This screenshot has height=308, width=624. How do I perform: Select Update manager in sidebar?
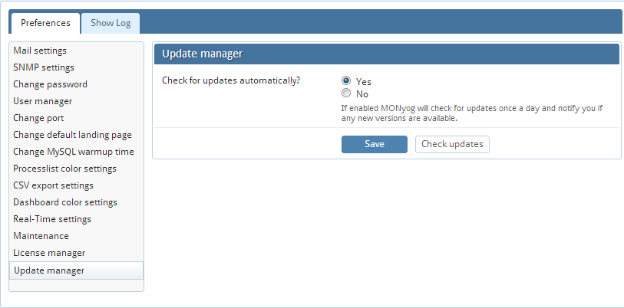[x=76, y=270]
